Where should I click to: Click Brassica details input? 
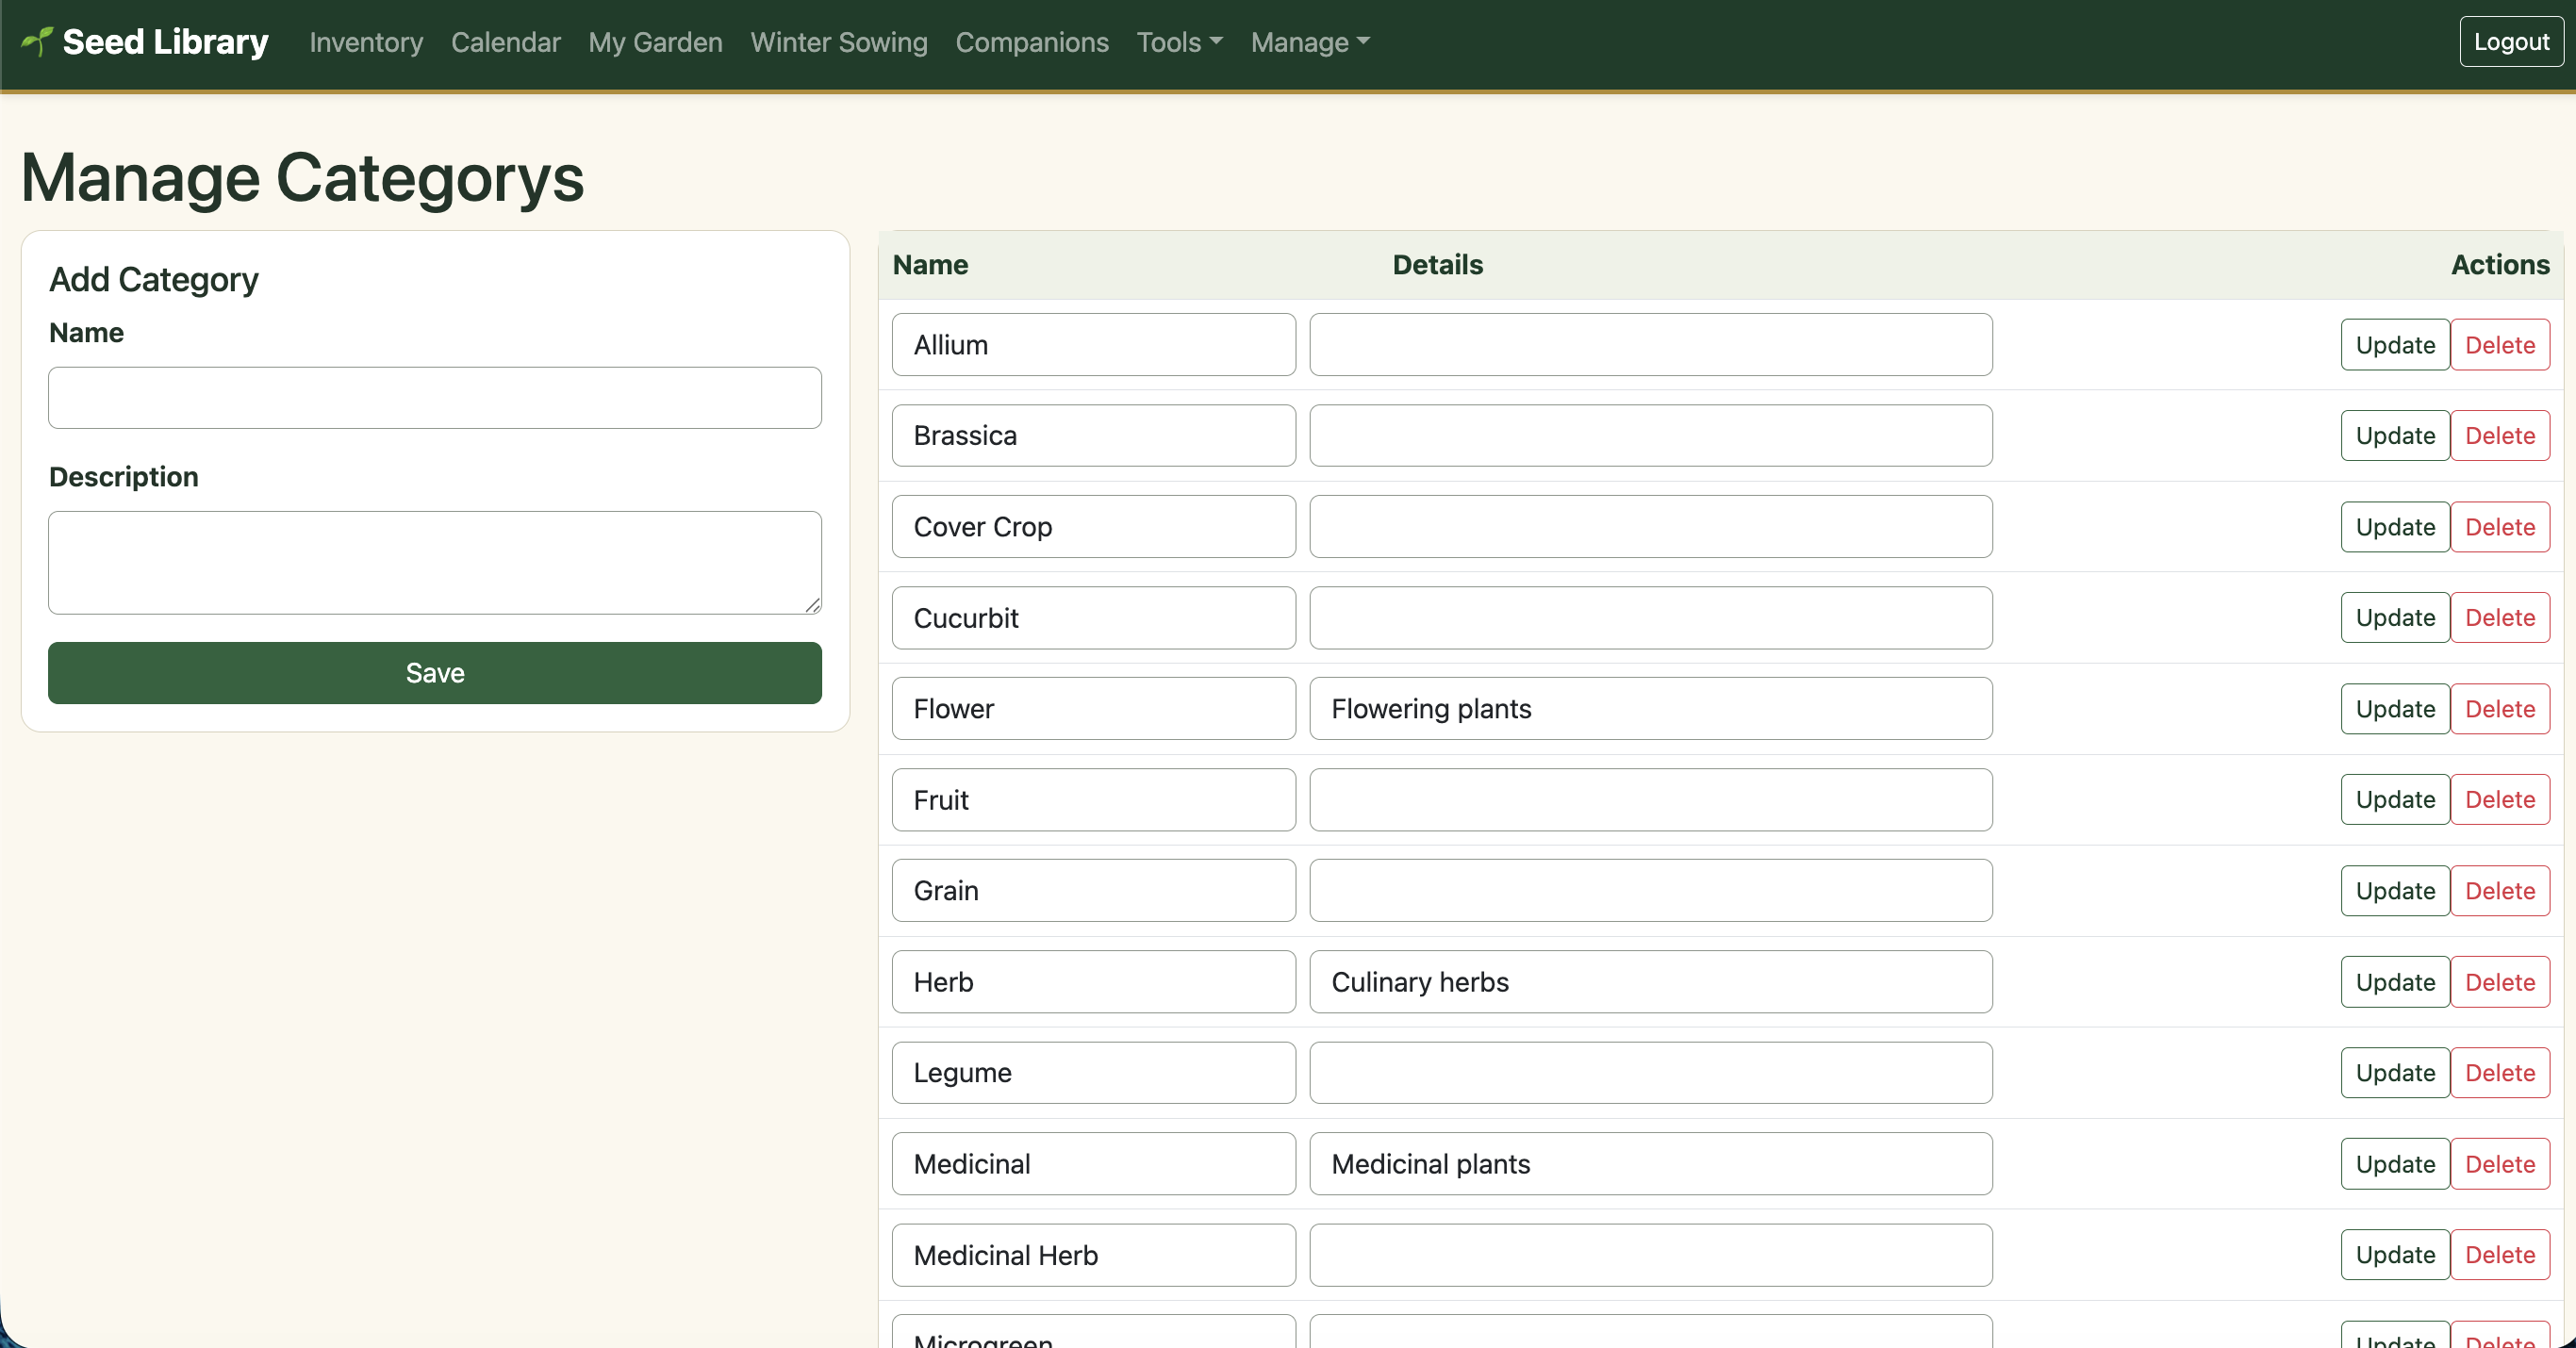1651,436
